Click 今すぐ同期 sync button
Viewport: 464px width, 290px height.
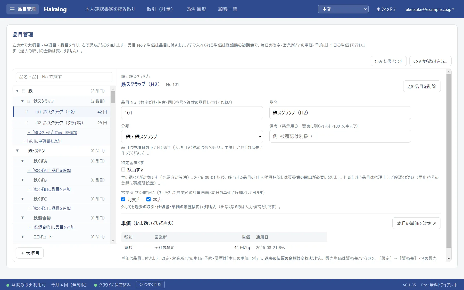pos(150,285)
